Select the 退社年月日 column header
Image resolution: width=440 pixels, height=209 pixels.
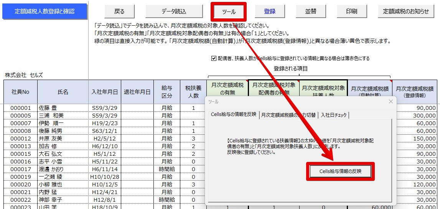(x=137, y=92)
